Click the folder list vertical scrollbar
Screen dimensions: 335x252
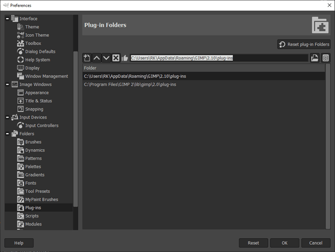328,146
